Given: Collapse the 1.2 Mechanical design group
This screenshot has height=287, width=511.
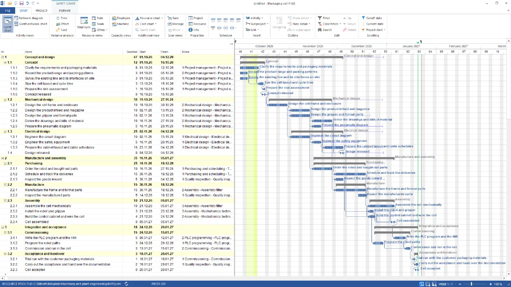Looking at the screenshot, I should [x=5, y=100].
